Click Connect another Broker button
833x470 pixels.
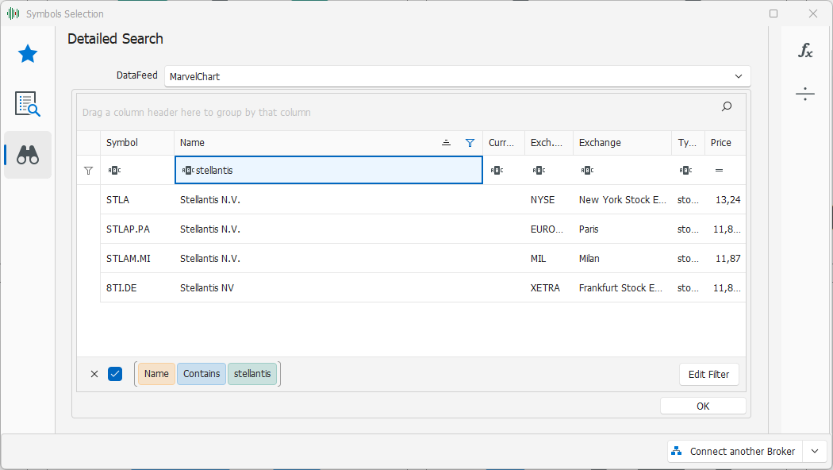pyautogui.click(x=735, y=452)
